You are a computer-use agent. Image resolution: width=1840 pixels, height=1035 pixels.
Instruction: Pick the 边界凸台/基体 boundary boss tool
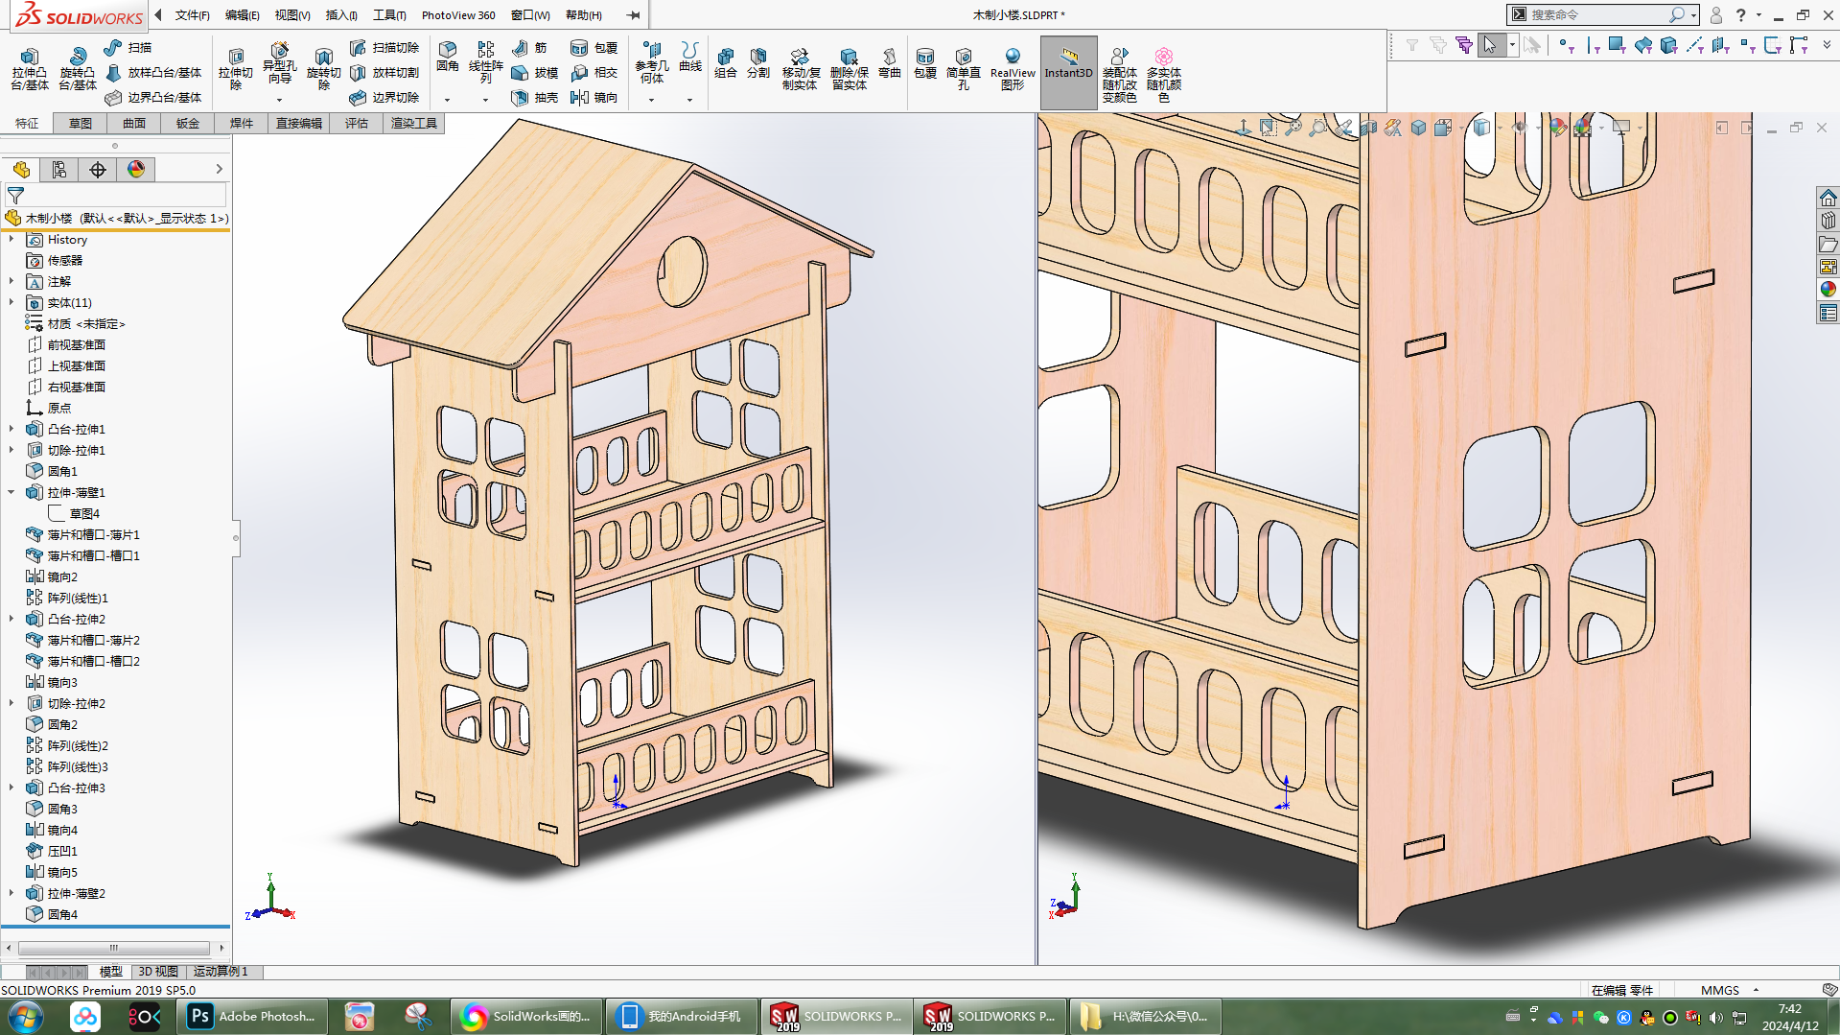(153, 97)
